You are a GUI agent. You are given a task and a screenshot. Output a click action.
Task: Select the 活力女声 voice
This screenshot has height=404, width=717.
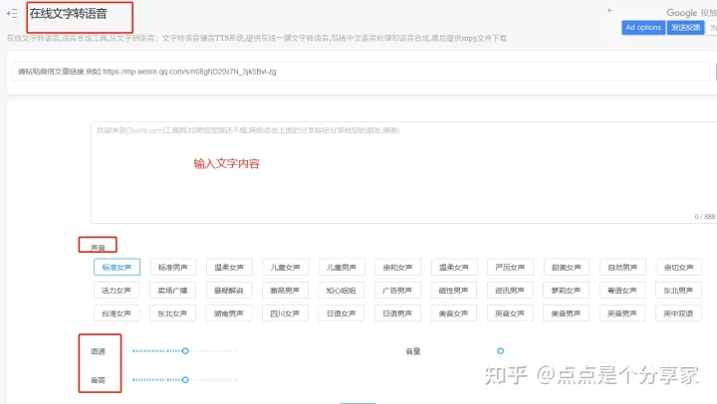(x=117, y=291)
